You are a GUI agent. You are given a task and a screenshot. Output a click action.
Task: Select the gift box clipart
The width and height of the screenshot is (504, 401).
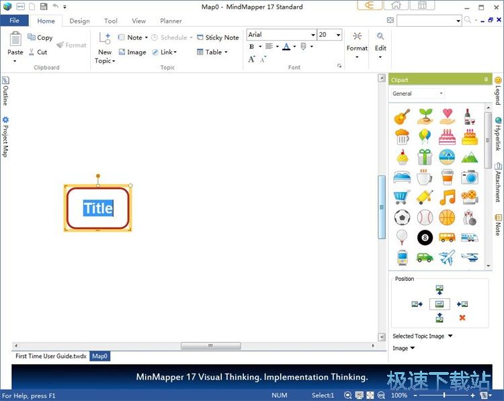(x=425, y=157)
